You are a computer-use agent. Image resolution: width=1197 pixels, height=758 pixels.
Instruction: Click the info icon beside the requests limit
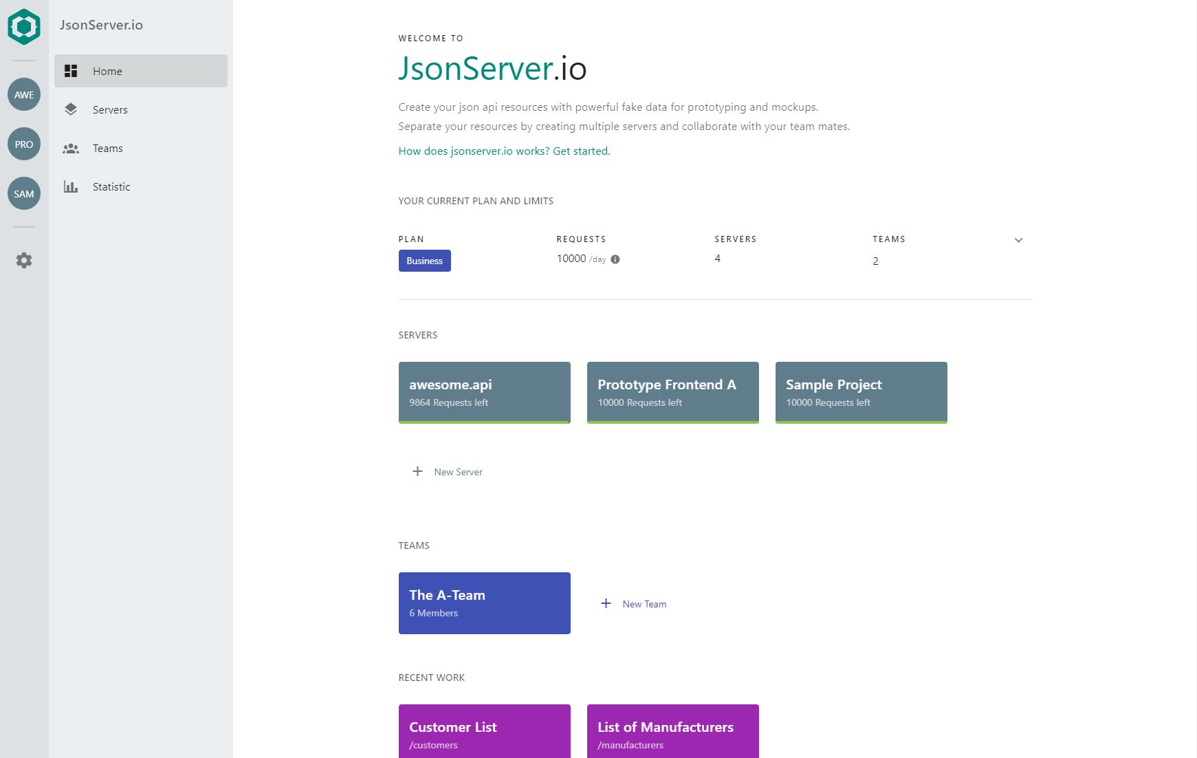(615, 259)
